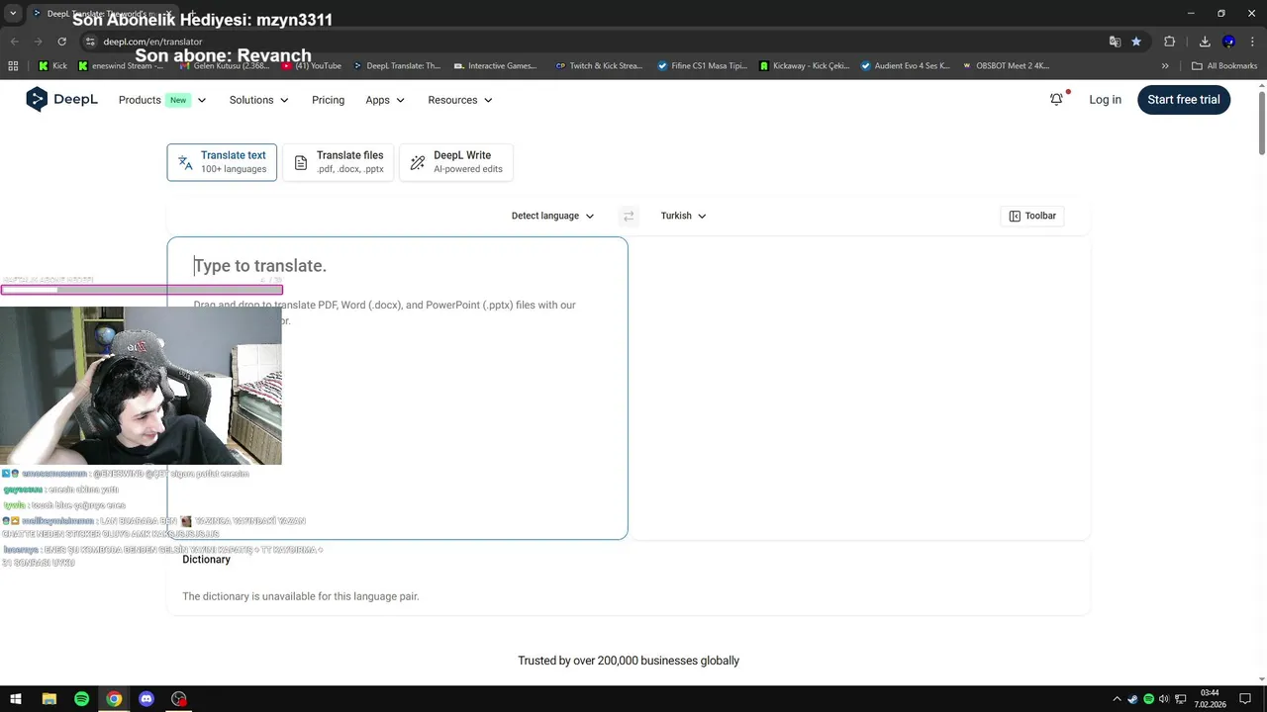The width and height of the screenshot is (1267, 712).
Task: Open the tab search dropdown arrow
Action: [x=13, y=13]
